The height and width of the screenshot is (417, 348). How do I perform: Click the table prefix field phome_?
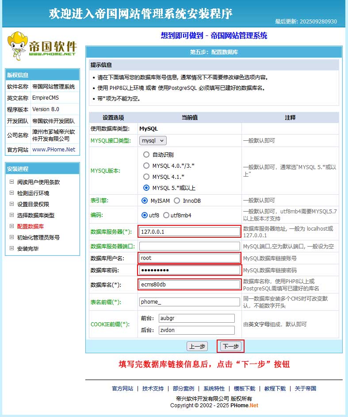(x=190, y=302)
